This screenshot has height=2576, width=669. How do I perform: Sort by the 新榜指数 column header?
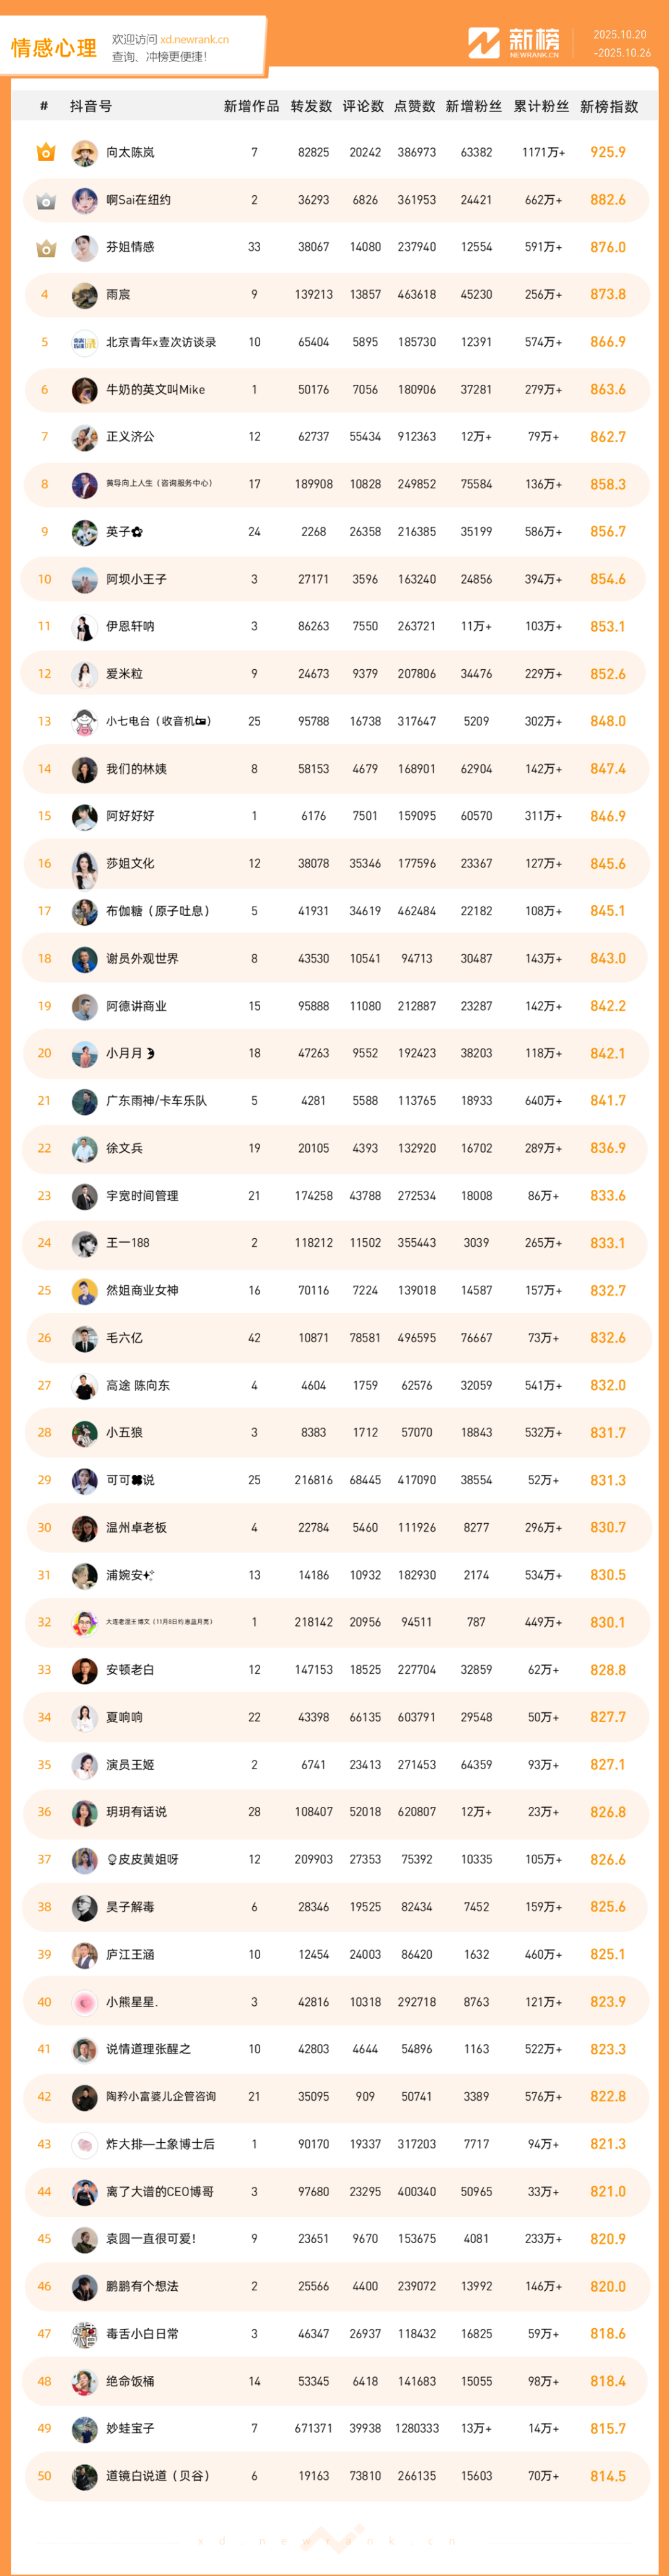[608, 106]
